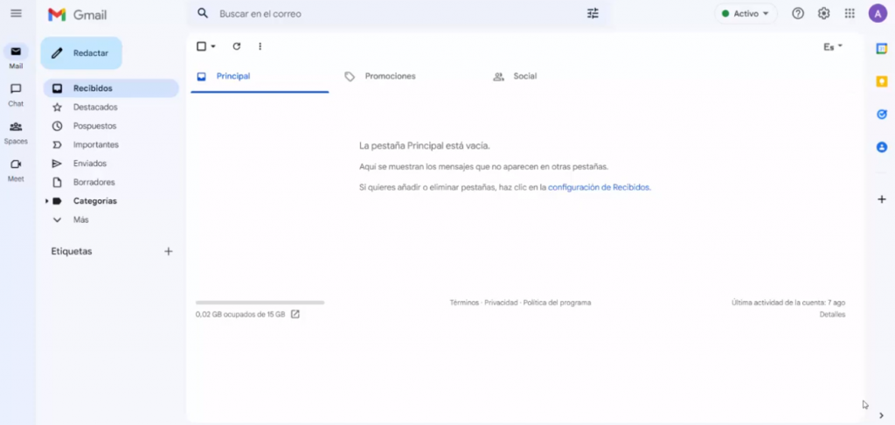Expand the Más section in sidebar
This screenshot has height=425, width=895.
coord(80,220)
